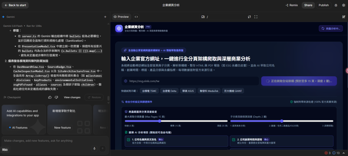Click the Restore button
This screenshot has width=348, height=156.
pos(94,97)
